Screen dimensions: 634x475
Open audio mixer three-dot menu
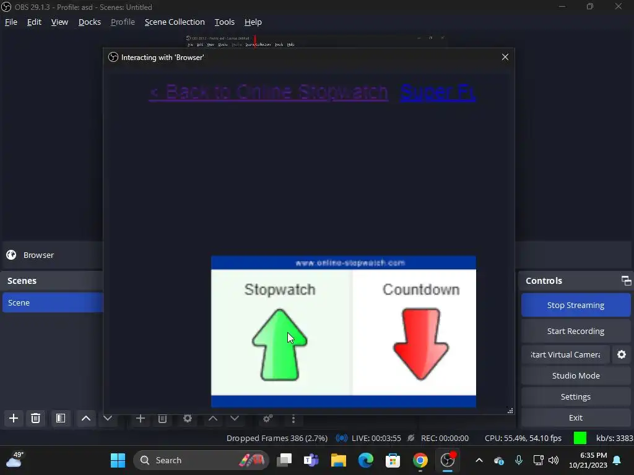coord(293,419)
